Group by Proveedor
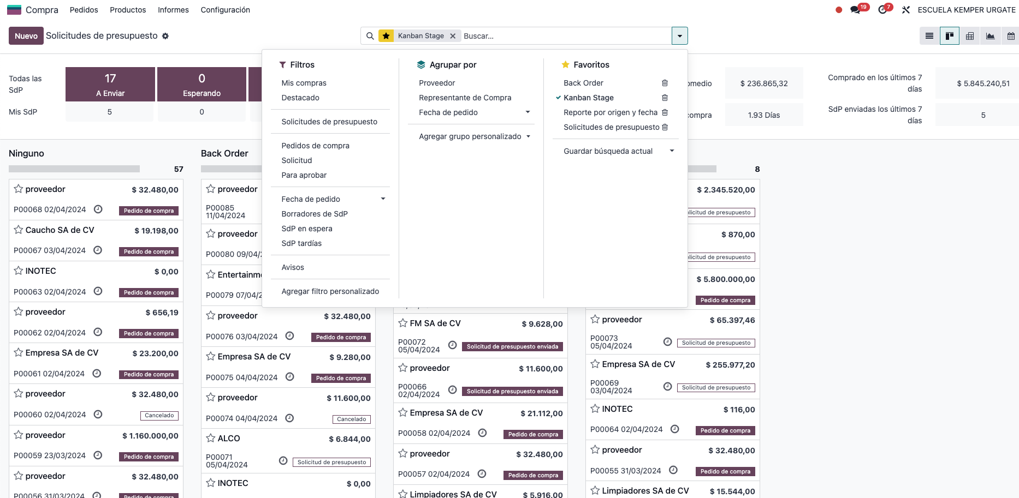This screenshot has width=1019, height=498. click(437, 83)
